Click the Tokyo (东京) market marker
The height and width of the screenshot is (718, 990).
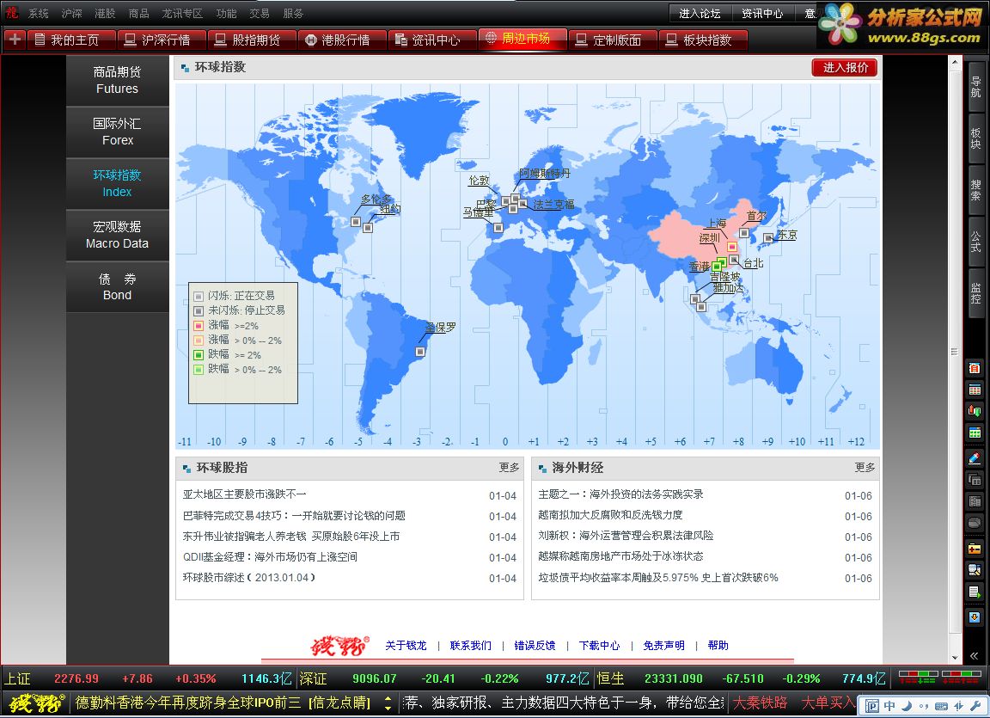(767, 238)
